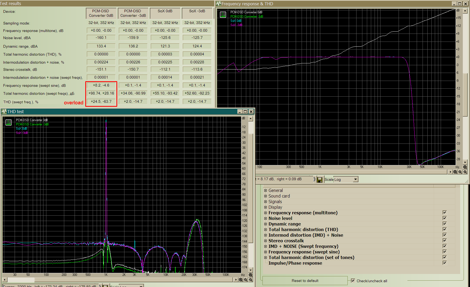This screenshot has width=470, height=287.
Task: Toggle Frequency response (swept sine) checkbox
Action: (444, 252)
